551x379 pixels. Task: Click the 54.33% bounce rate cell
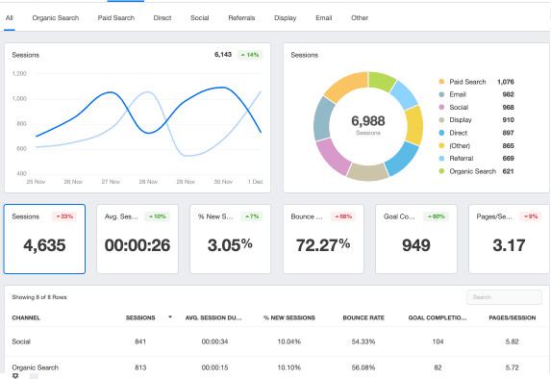point(363,341)
